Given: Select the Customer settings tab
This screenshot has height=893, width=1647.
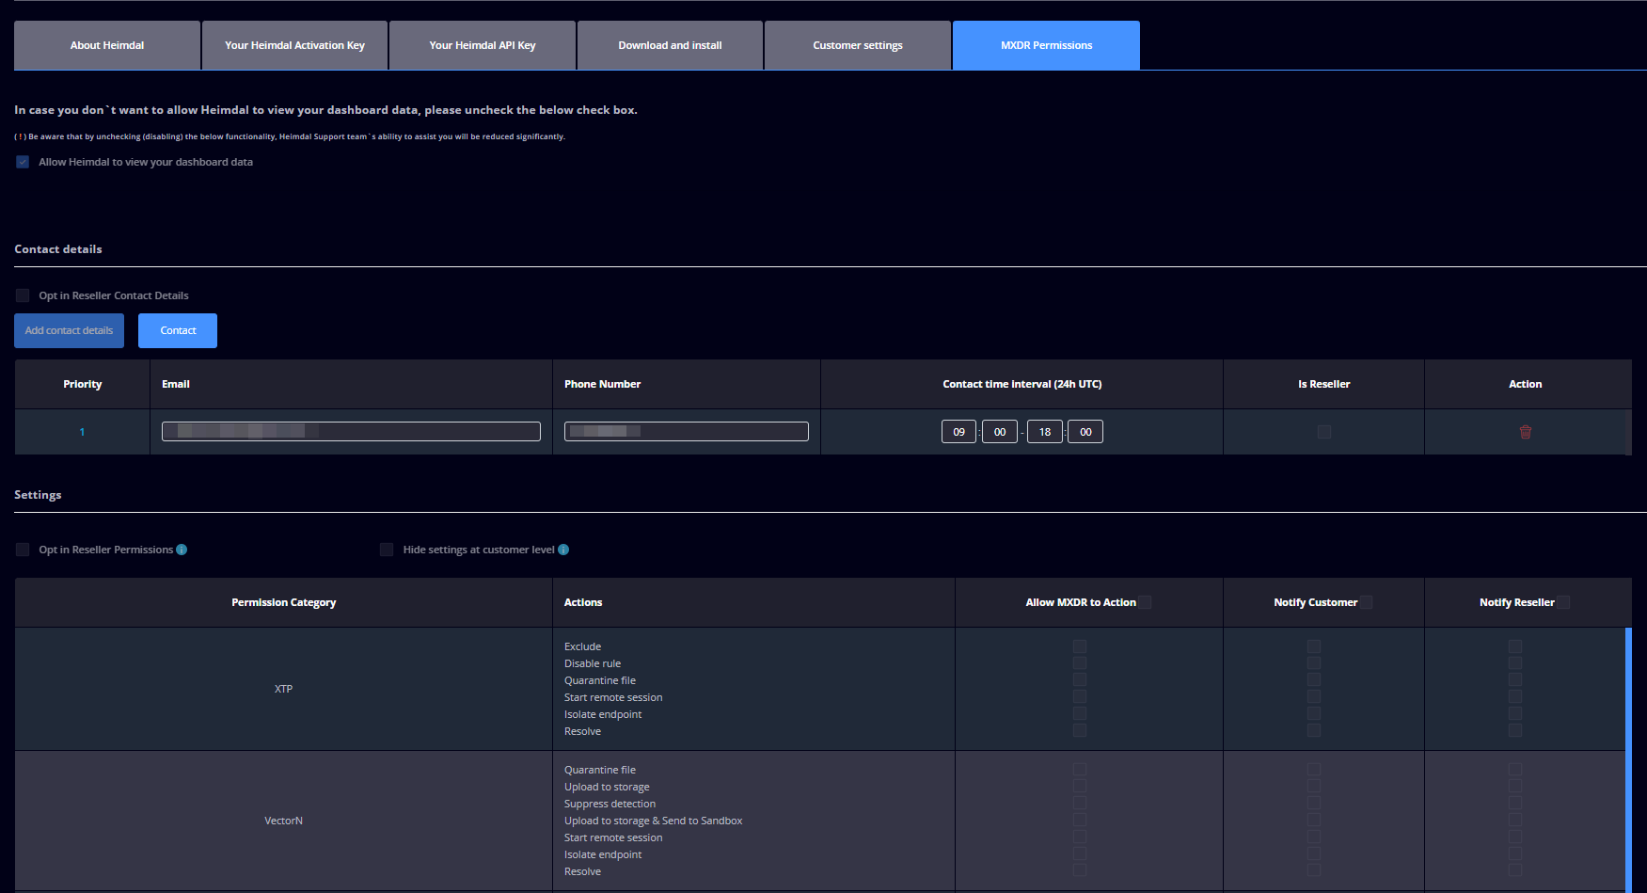Looking at the screenshot, I should [858, 45].
